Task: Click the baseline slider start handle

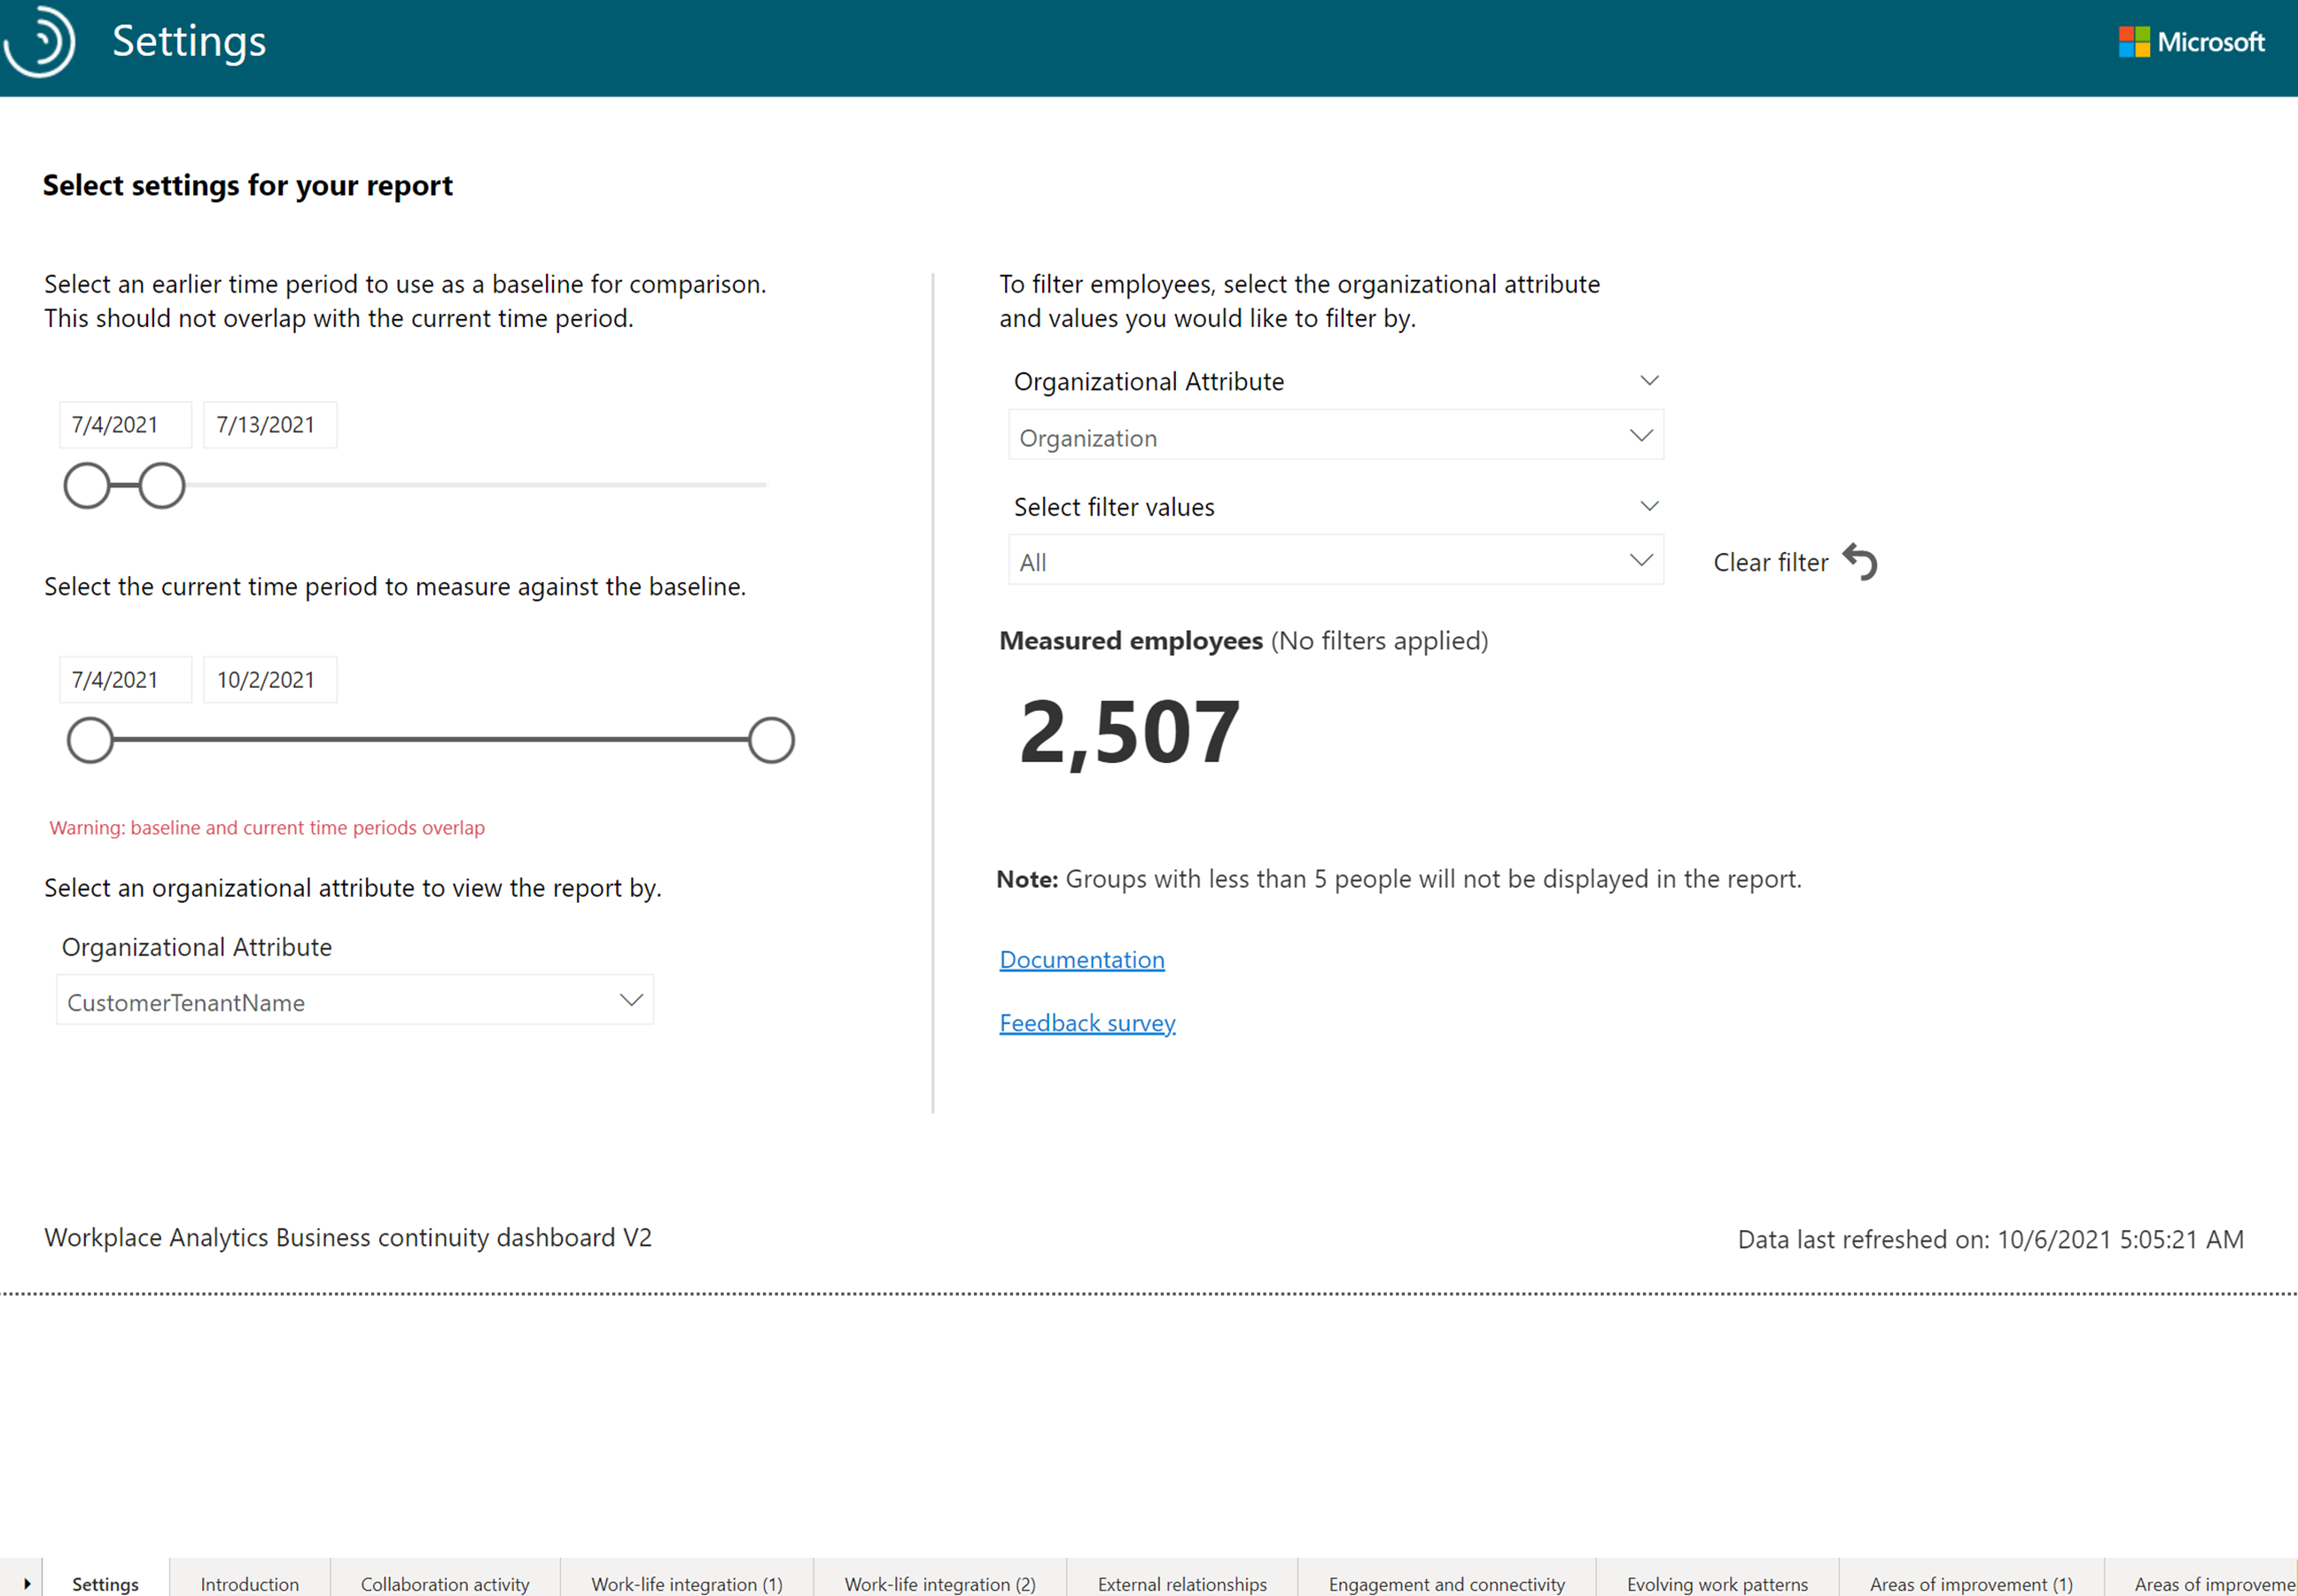Action: tap(87, 485)
